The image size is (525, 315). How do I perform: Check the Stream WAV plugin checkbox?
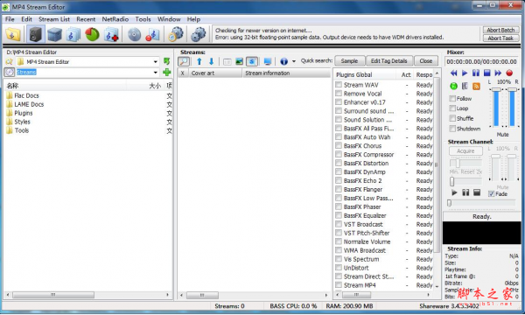coord(339,85)
